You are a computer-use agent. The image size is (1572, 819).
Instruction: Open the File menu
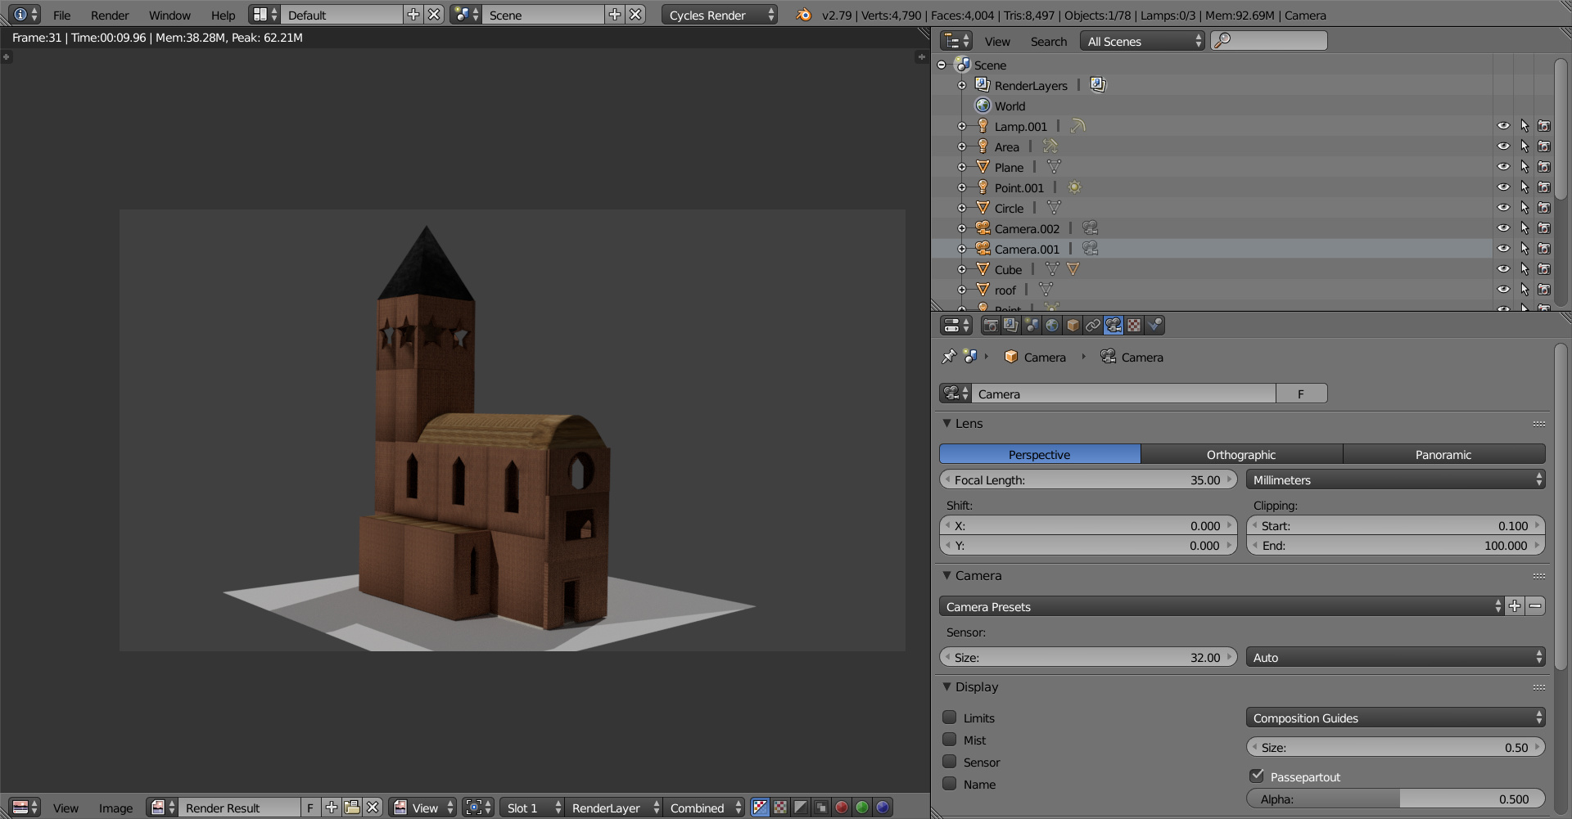coord(61,15)
